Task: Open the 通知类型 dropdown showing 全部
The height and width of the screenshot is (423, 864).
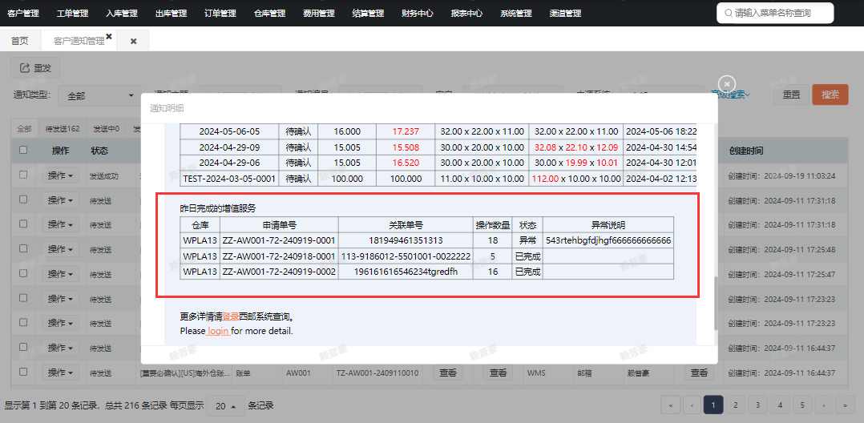Action: point(100,96)
